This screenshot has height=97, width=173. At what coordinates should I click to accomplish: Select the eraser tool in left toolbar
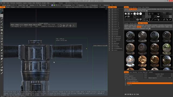click(2, 59)
